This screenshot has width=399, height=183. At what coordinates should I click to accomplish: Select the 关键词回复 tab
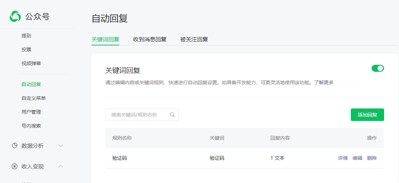pyautogui.click(x=105, y=39)
